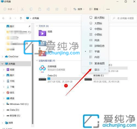Expand OneDrive in navigation pane
The width and height of the screenshot is (137, 129).
coord(2,57)
